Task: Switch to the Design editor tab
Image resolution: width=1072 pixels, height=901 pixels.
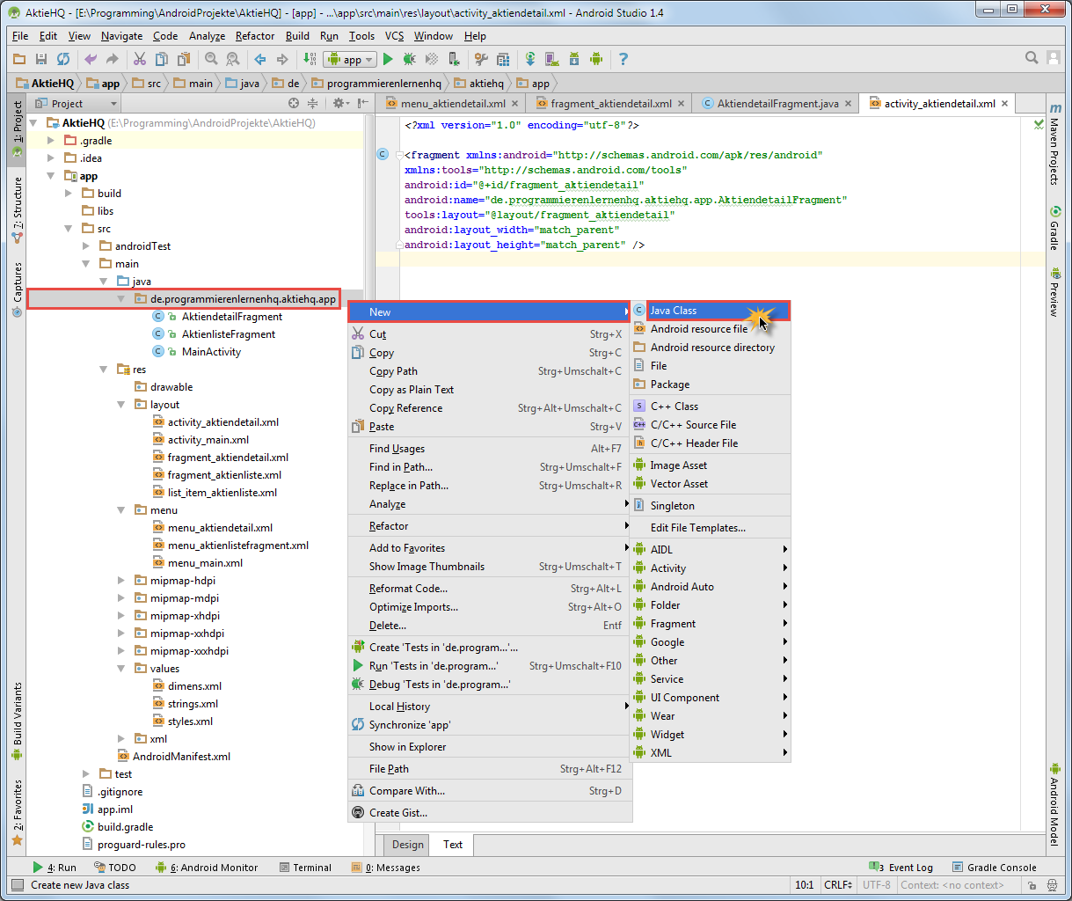Action: click(x=408, y=845)
